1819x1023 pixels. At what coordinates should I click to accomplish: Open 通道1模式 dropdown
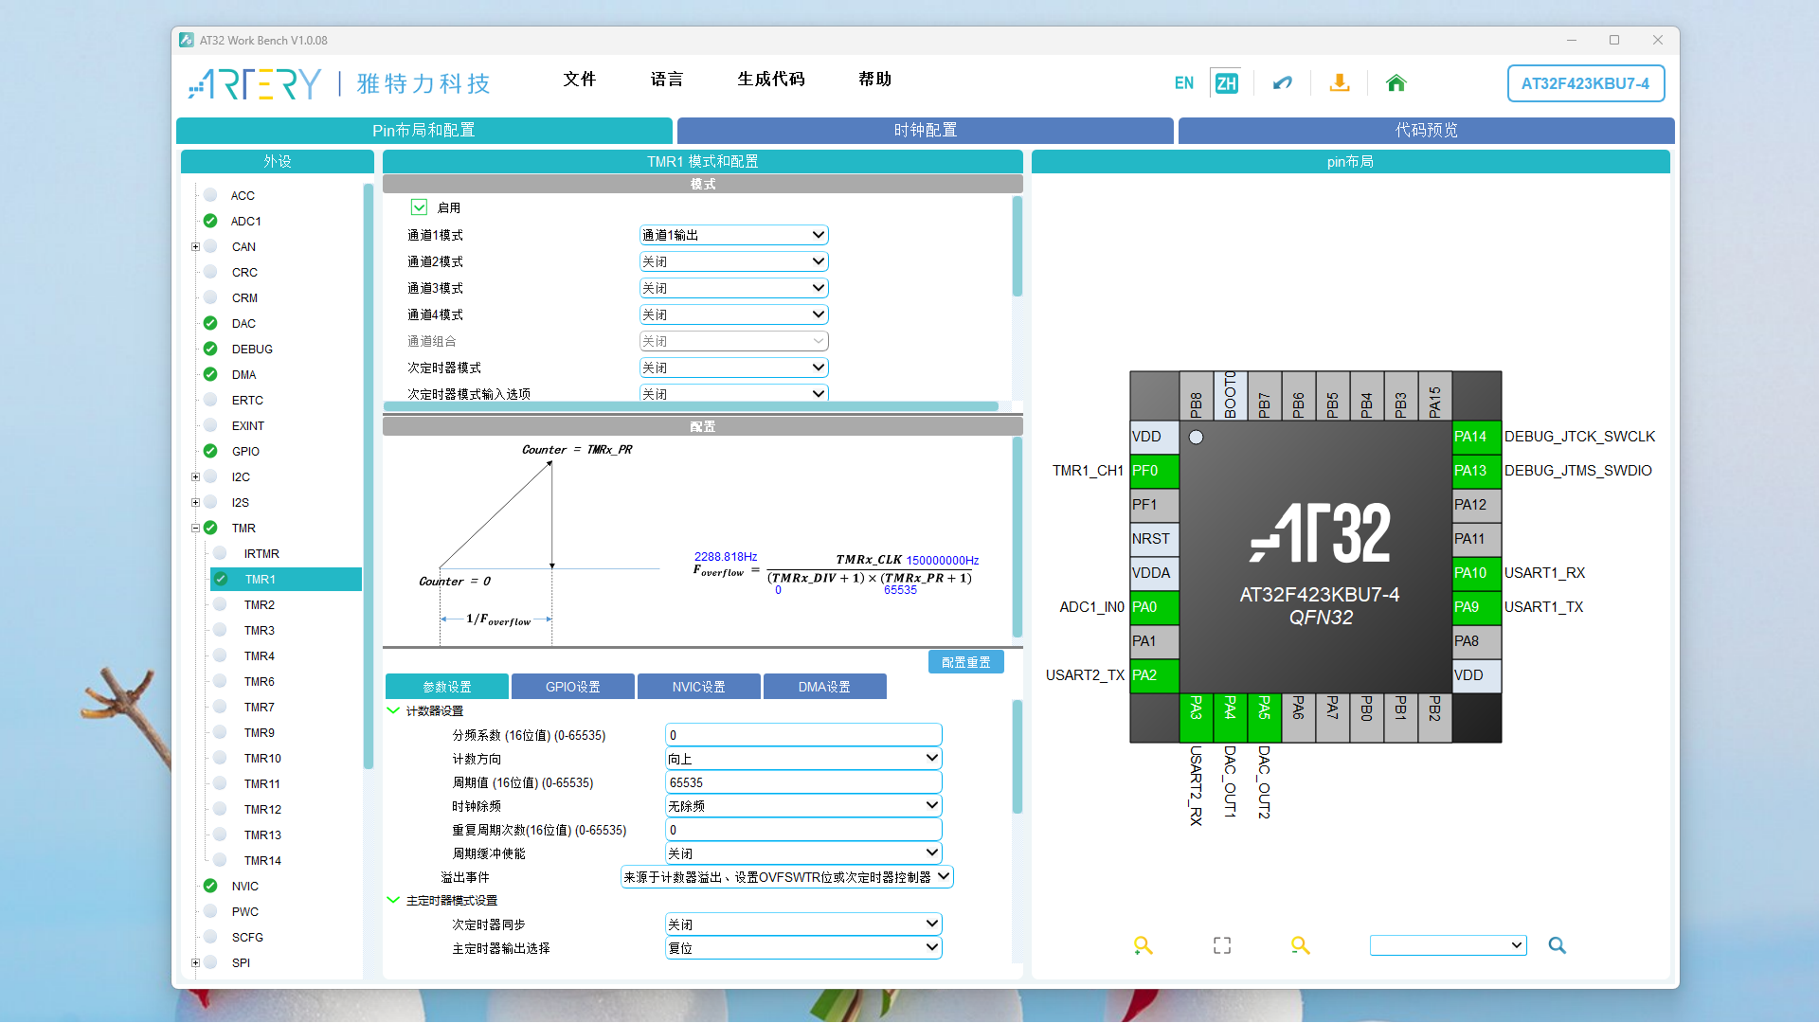(x=733, y=235)
